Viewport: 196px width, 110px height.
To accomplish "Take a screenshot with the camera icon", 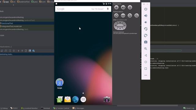I will 146,42.
